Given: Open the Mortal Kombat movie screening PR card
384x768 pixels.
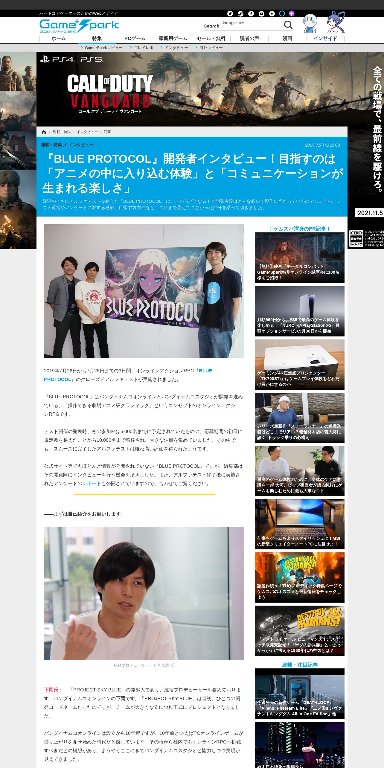Looking at the screenshot, I should tap(299, 258).
